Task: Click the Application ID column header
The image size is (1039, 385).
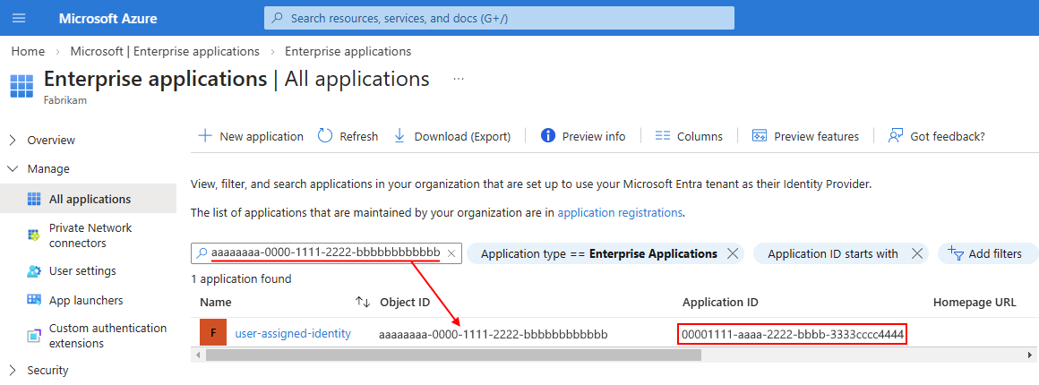Action: [x=720, y=302]
